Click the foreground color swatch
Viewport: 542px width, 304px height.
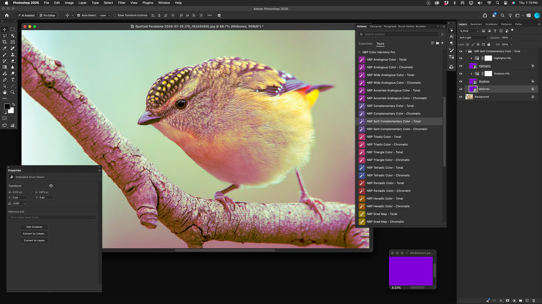(x=7, y=107)
